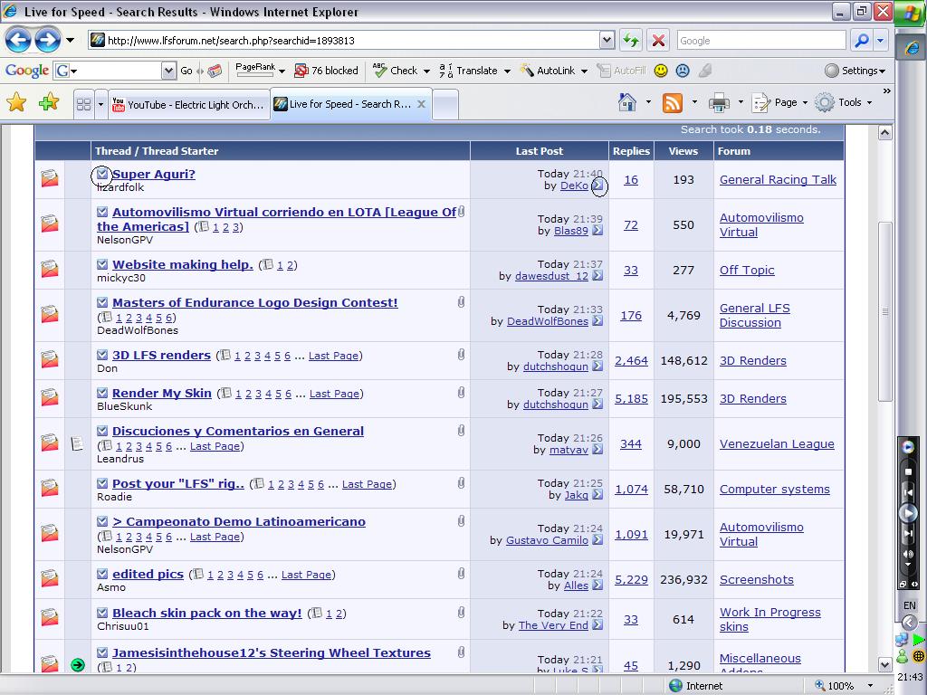927x695 pixels.
Task: Click the EN language indicator in taskbar
Action: (910, 605)
